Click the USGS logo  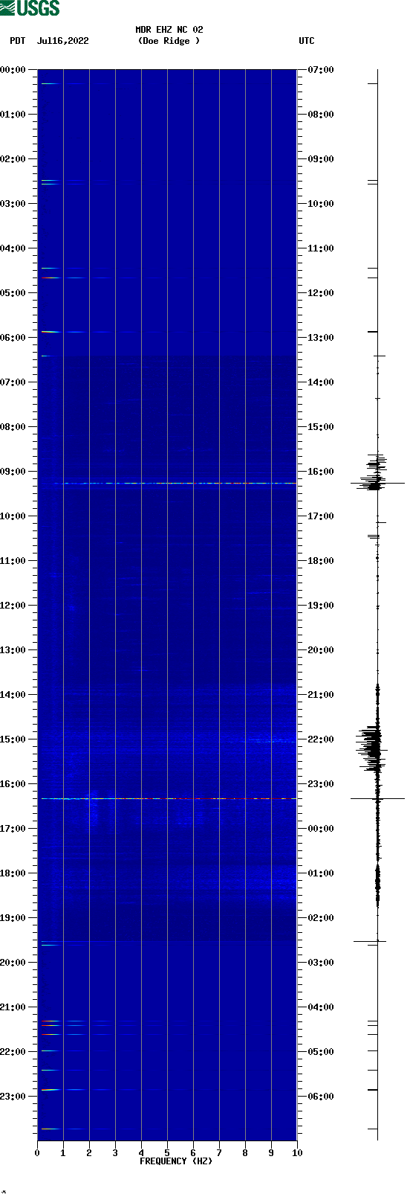tap(30, 8)
